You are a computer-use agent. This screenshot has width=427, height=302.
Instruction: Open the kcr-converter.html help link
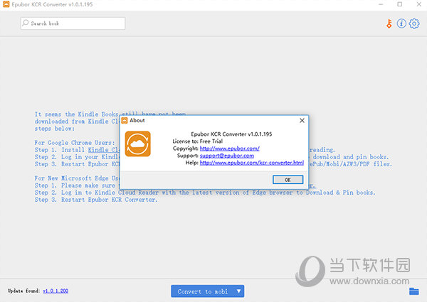coord(252,163)
